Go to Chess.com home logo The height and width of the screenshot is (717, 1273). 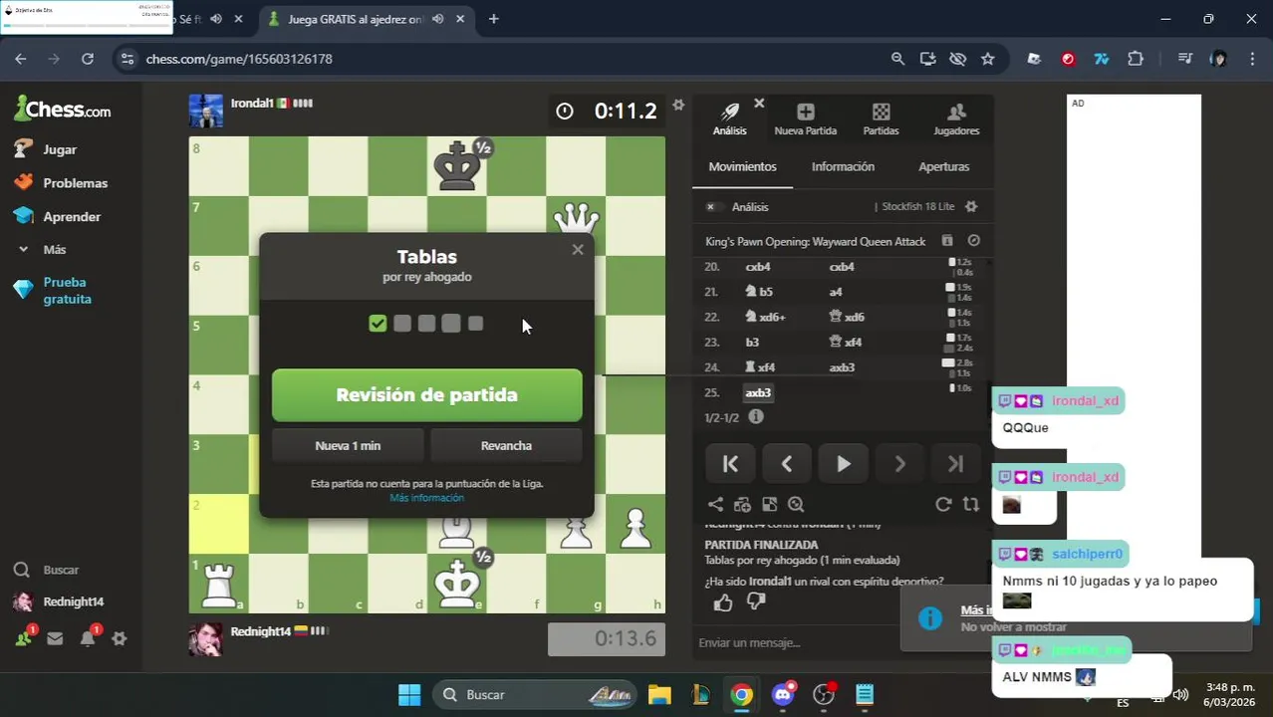pos(63,109)
